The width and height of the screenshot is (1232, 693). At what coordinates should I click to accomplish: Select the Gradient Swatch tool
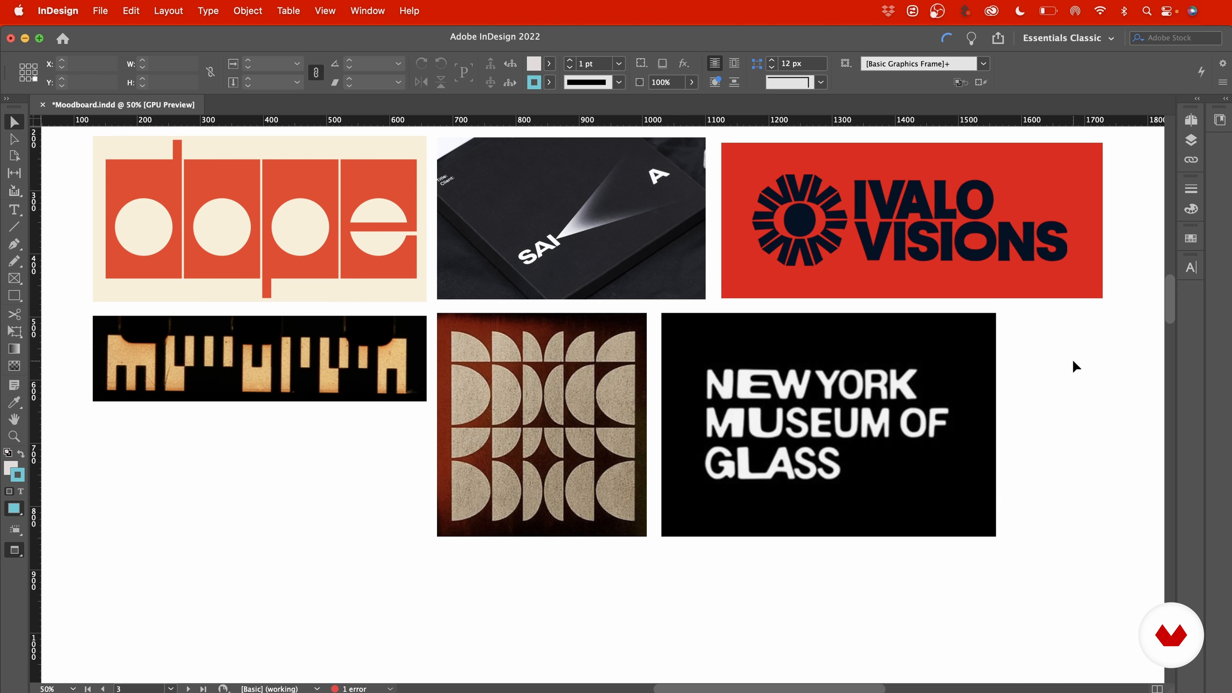(x=14, y=349)
